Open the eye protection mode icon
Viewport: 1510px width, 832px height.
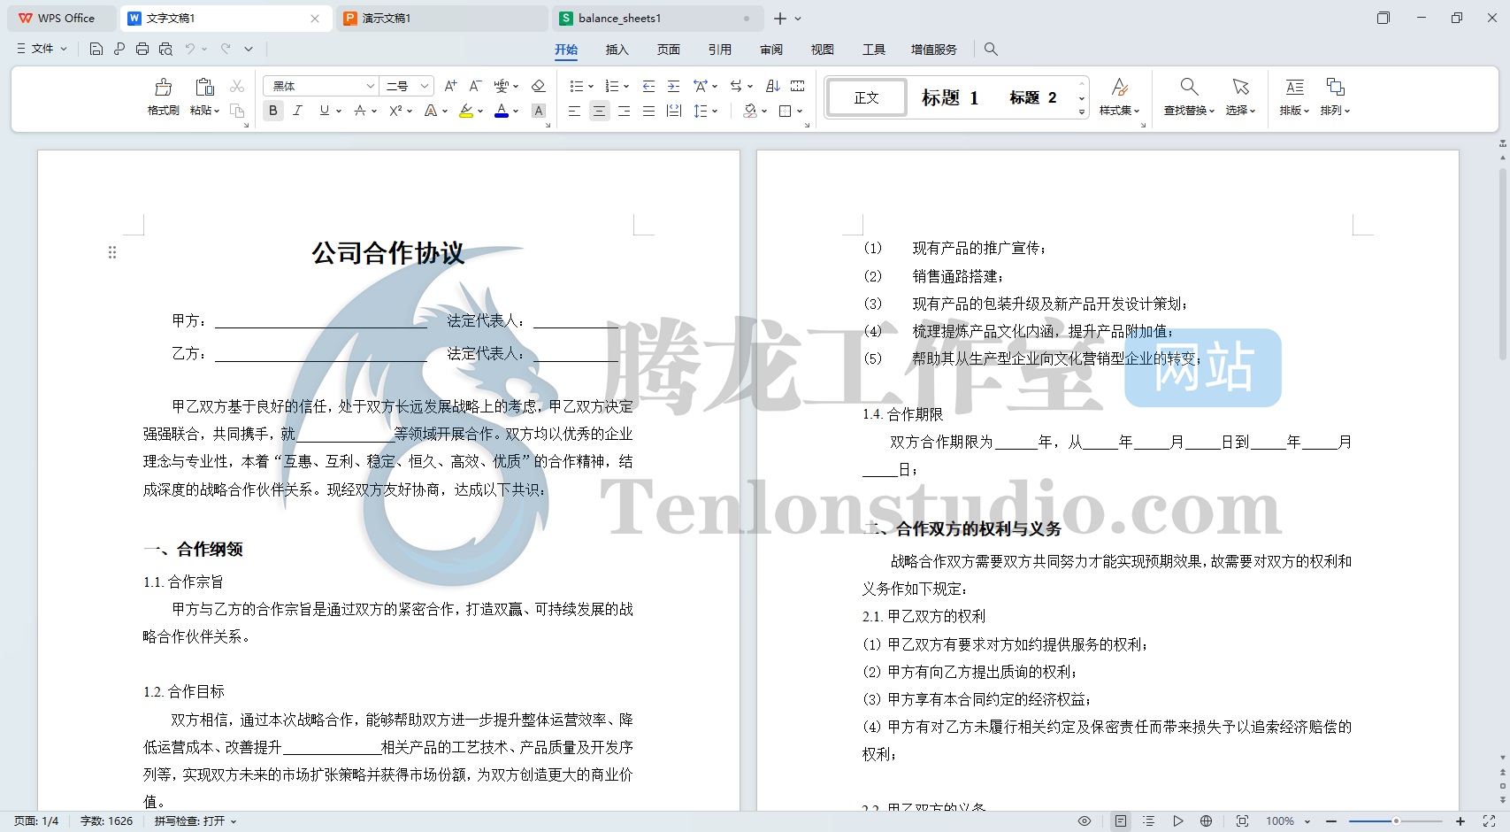click(1085, 820)
